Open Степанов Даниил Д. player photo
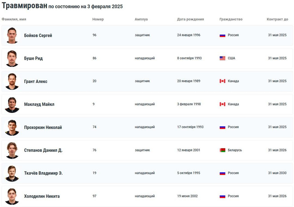The height and width of the screenshot is (207, 294). [12, 150]
